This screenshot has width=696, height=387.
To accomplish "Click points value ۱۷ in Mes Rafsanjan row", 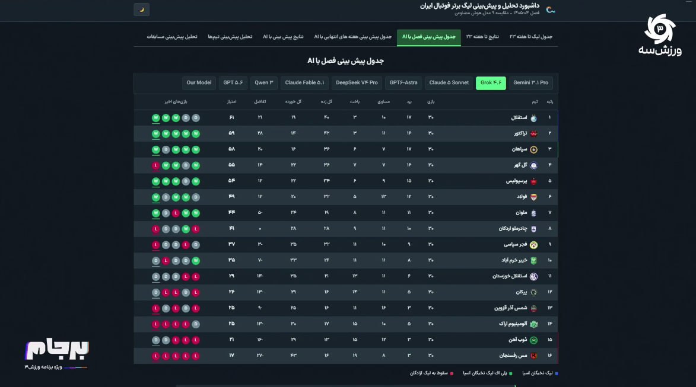I will pos(232,356).
